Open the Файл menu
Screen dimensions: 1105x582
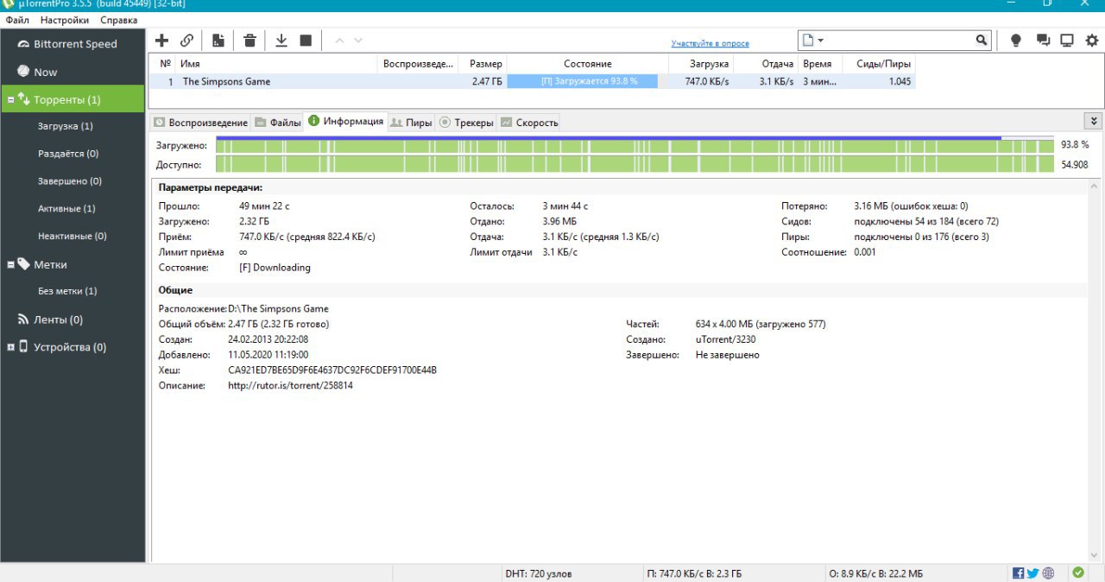tap(17, 19)
